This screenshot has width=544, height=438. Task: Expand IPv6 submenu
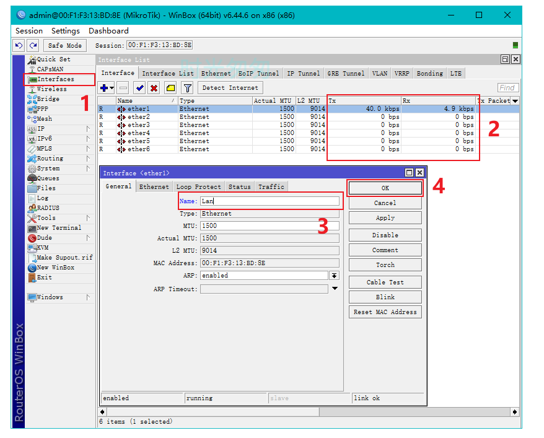tap(88, 139)
